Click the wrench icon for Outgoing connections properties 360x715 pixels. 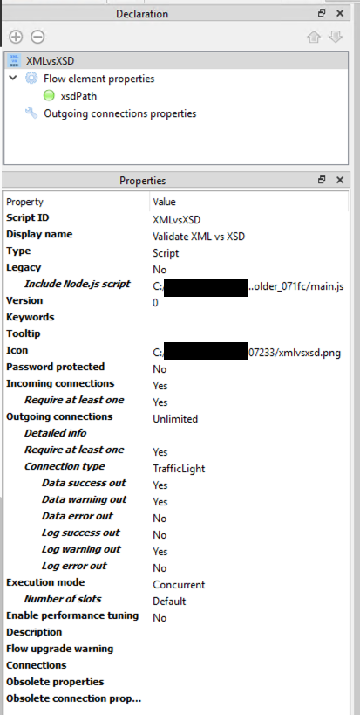[x=31, y=113]
